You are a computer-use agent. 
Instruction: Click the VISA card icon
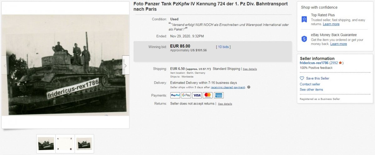pos(197,95)
